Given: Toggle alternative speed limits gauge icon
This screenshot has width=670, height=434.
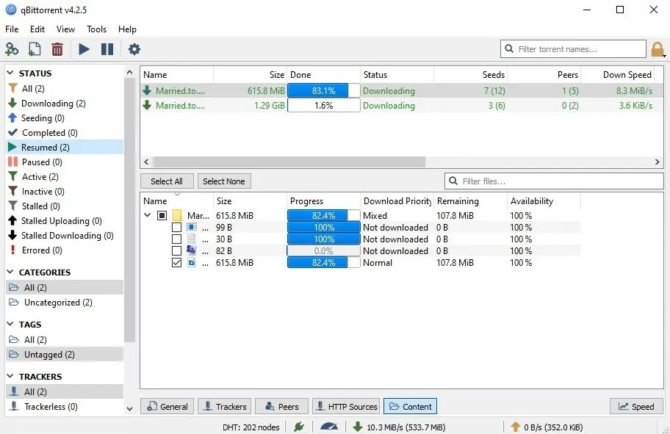Looking at the screenshot, I should pyautogui.click(x=328, y=427).
